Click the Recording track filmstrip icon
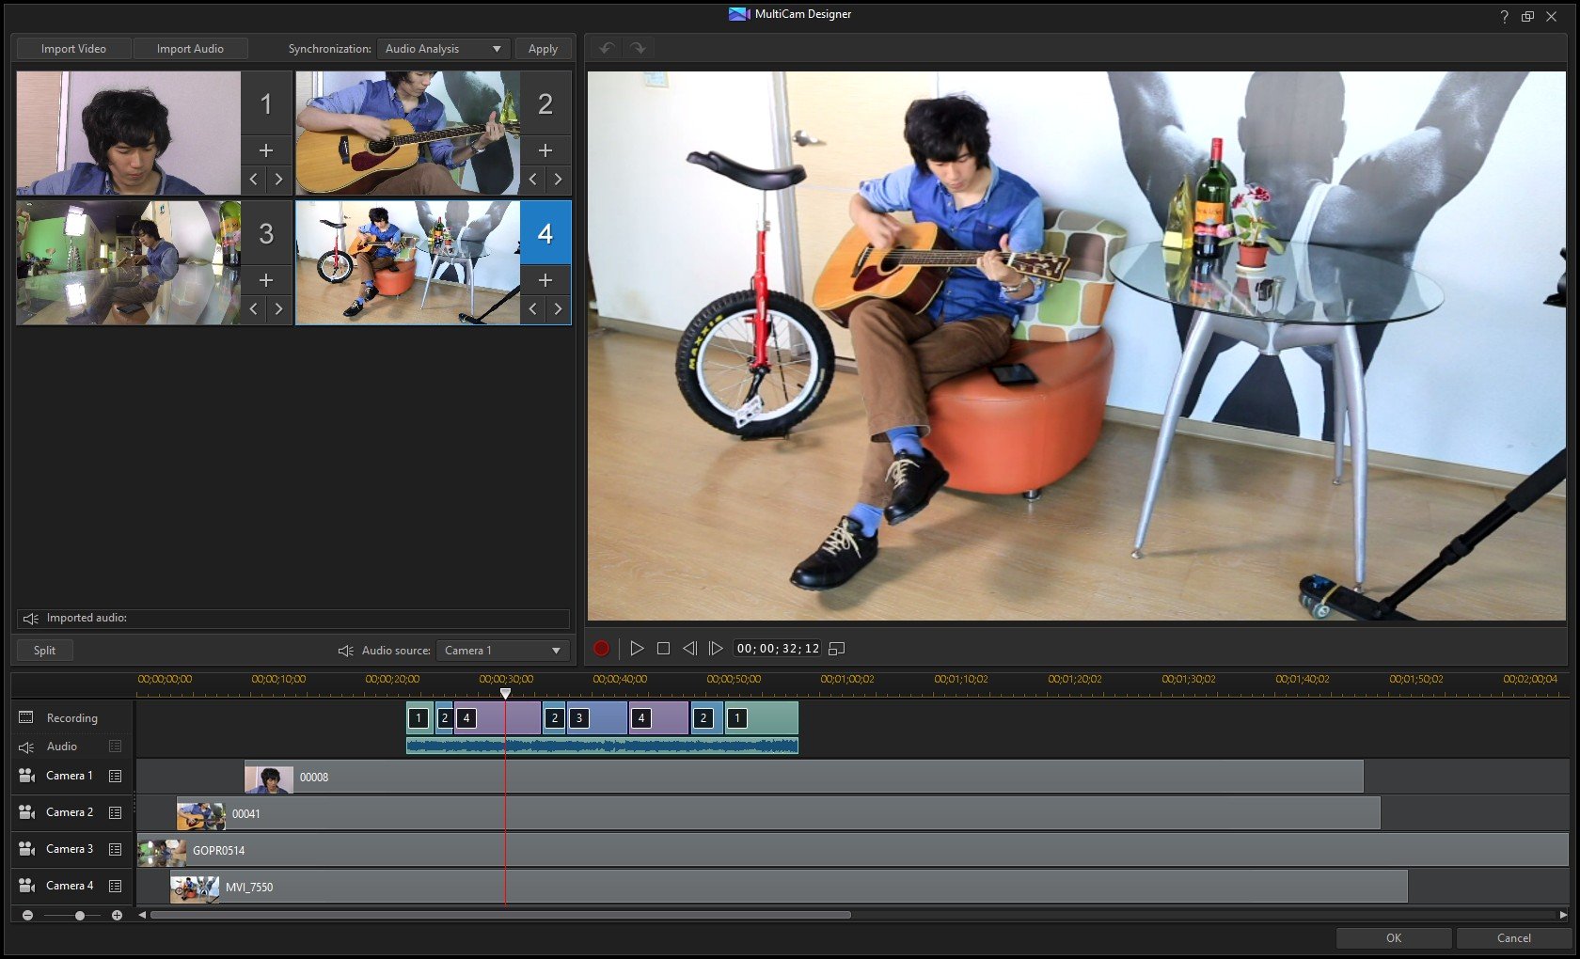1580x959 pixels. [24, 716]
